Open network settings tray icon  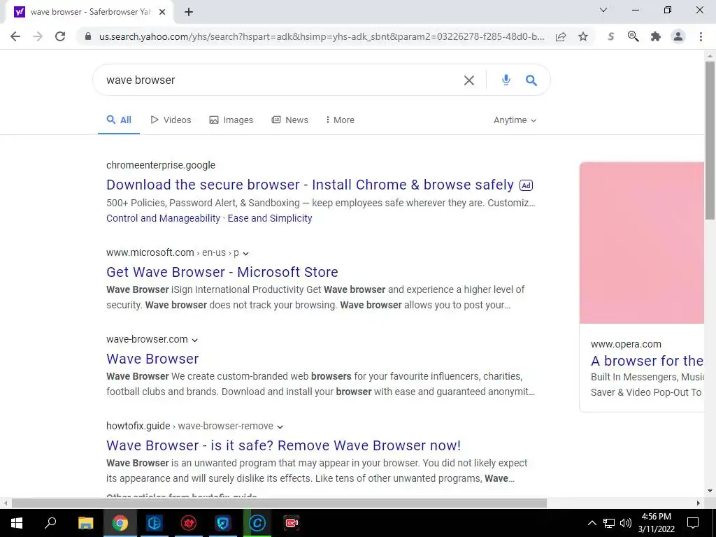(x=609, y=523)
